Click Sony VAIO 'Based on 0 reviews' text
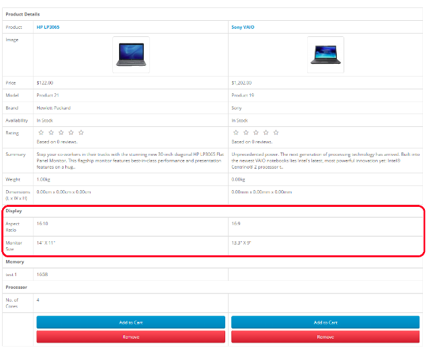The image size is (433, 352). pos(252,142)
